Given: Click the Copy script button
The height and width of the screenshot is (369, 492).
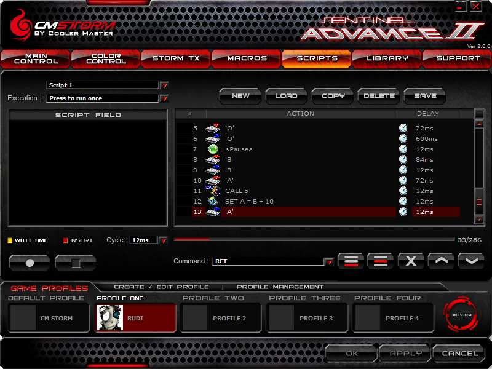Looking at the screenshot, I should (333, 96).
